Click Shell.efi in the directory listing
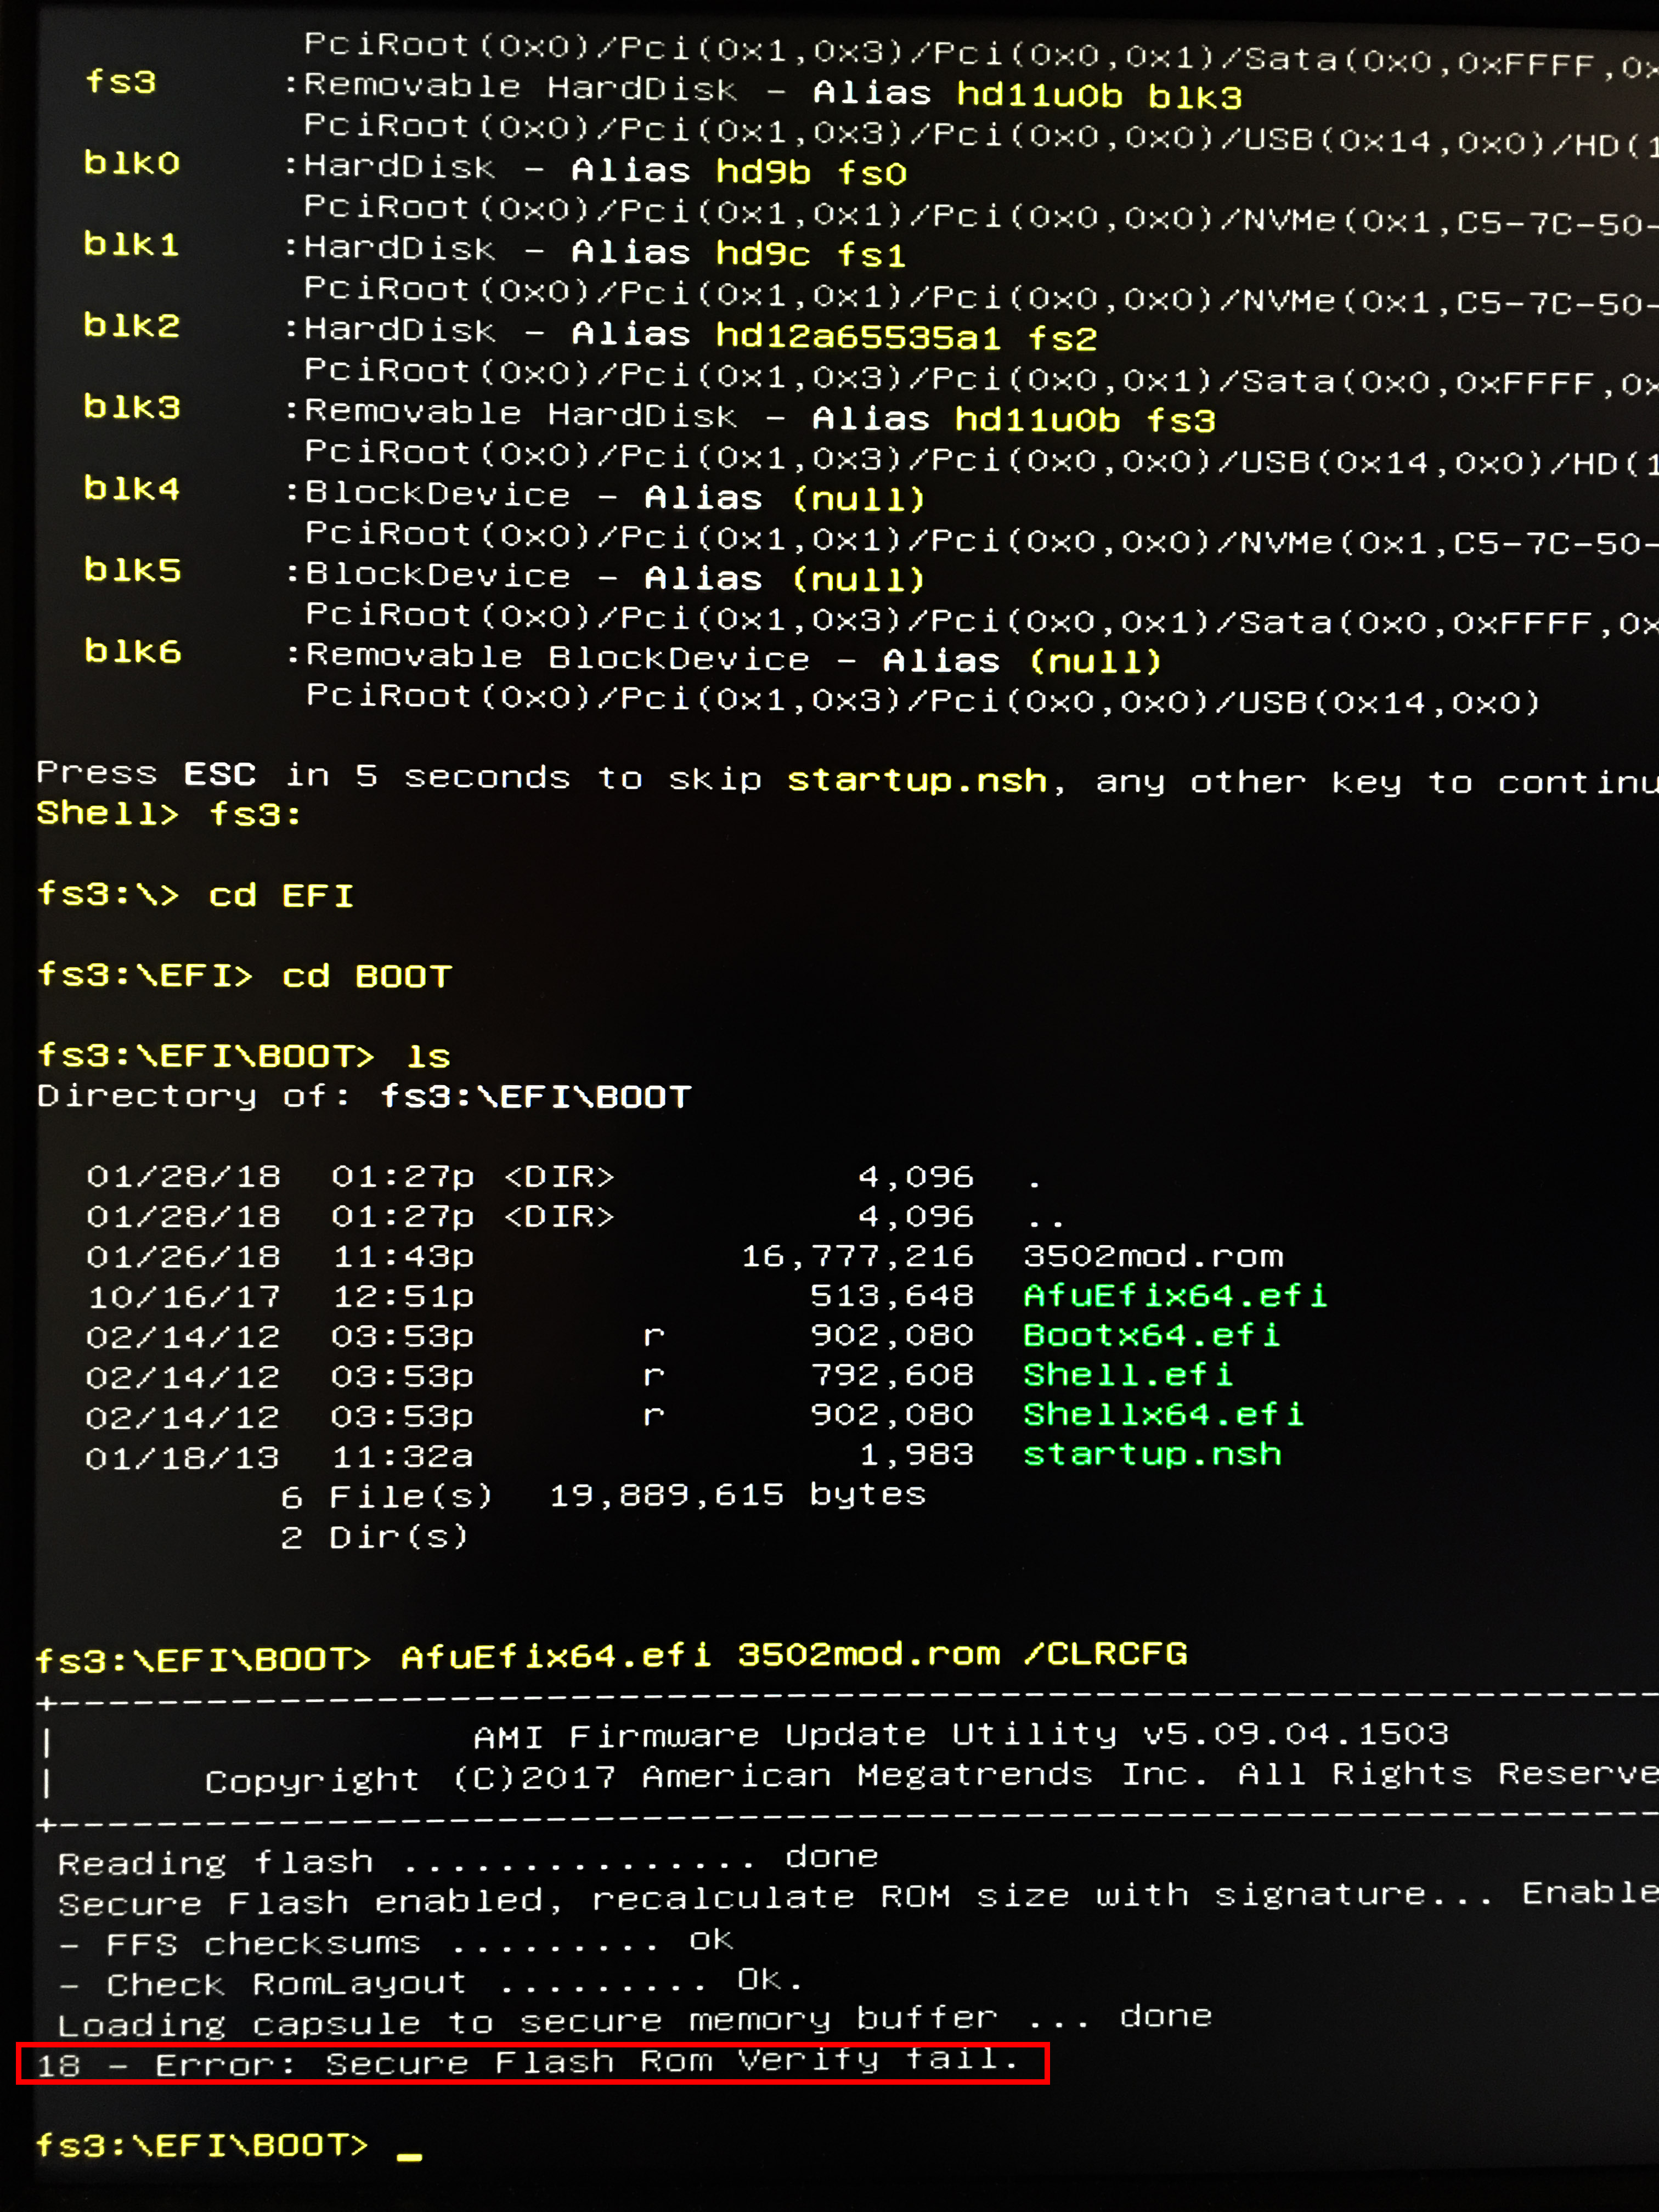Image resolution: width=1659 pixels, height=2212 pixels. 1127,1375
